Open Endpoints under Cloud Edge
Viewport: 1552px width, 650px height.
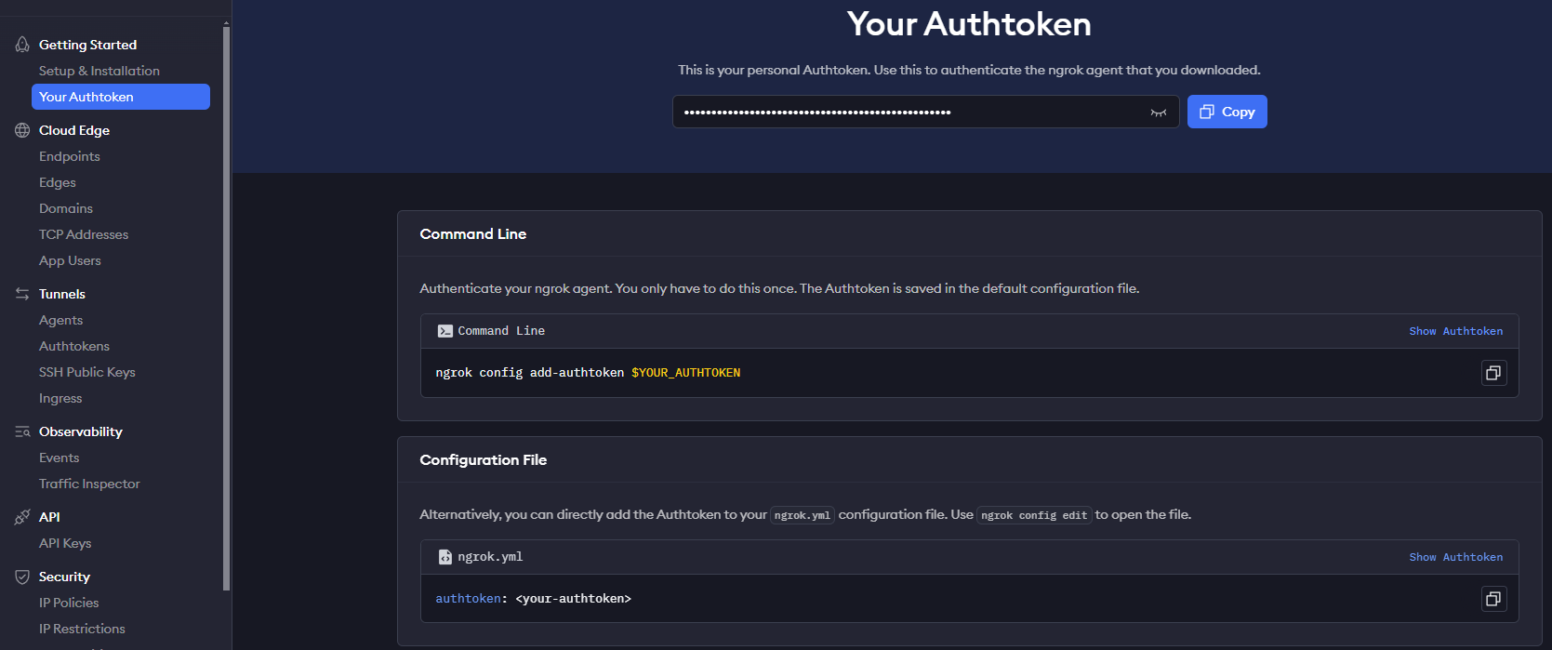(x=70, y=156)
